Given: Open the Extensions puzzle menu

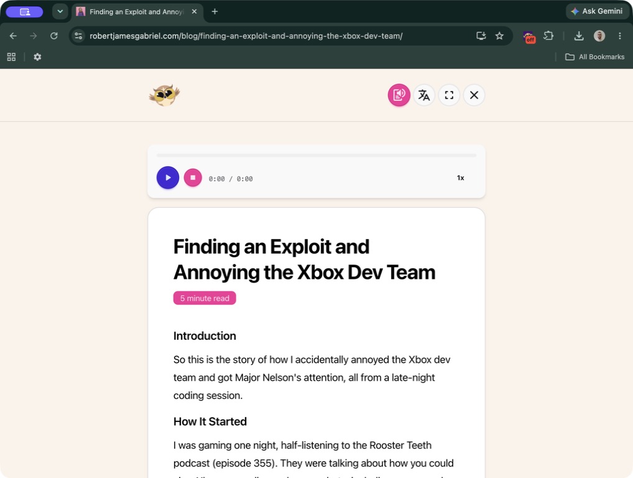Looking at the screenshot, I should click(x=548, y=36).
